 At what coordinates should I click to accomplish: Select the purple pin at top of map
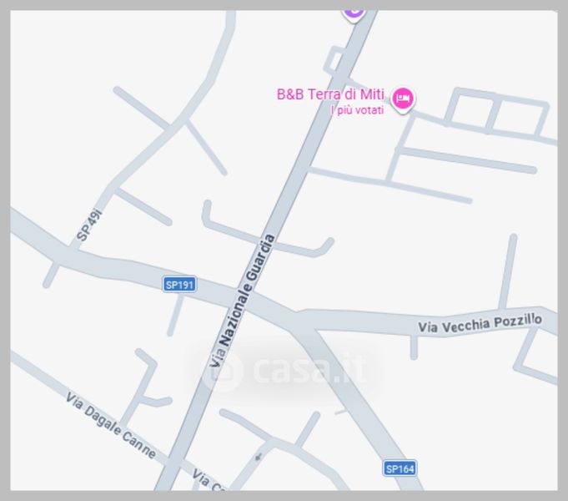[x=354, y=14]
